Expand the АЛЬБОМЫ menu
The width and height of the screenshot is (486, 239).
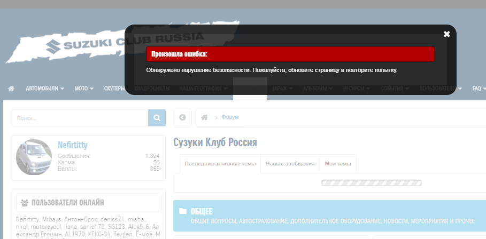point(318,89)
